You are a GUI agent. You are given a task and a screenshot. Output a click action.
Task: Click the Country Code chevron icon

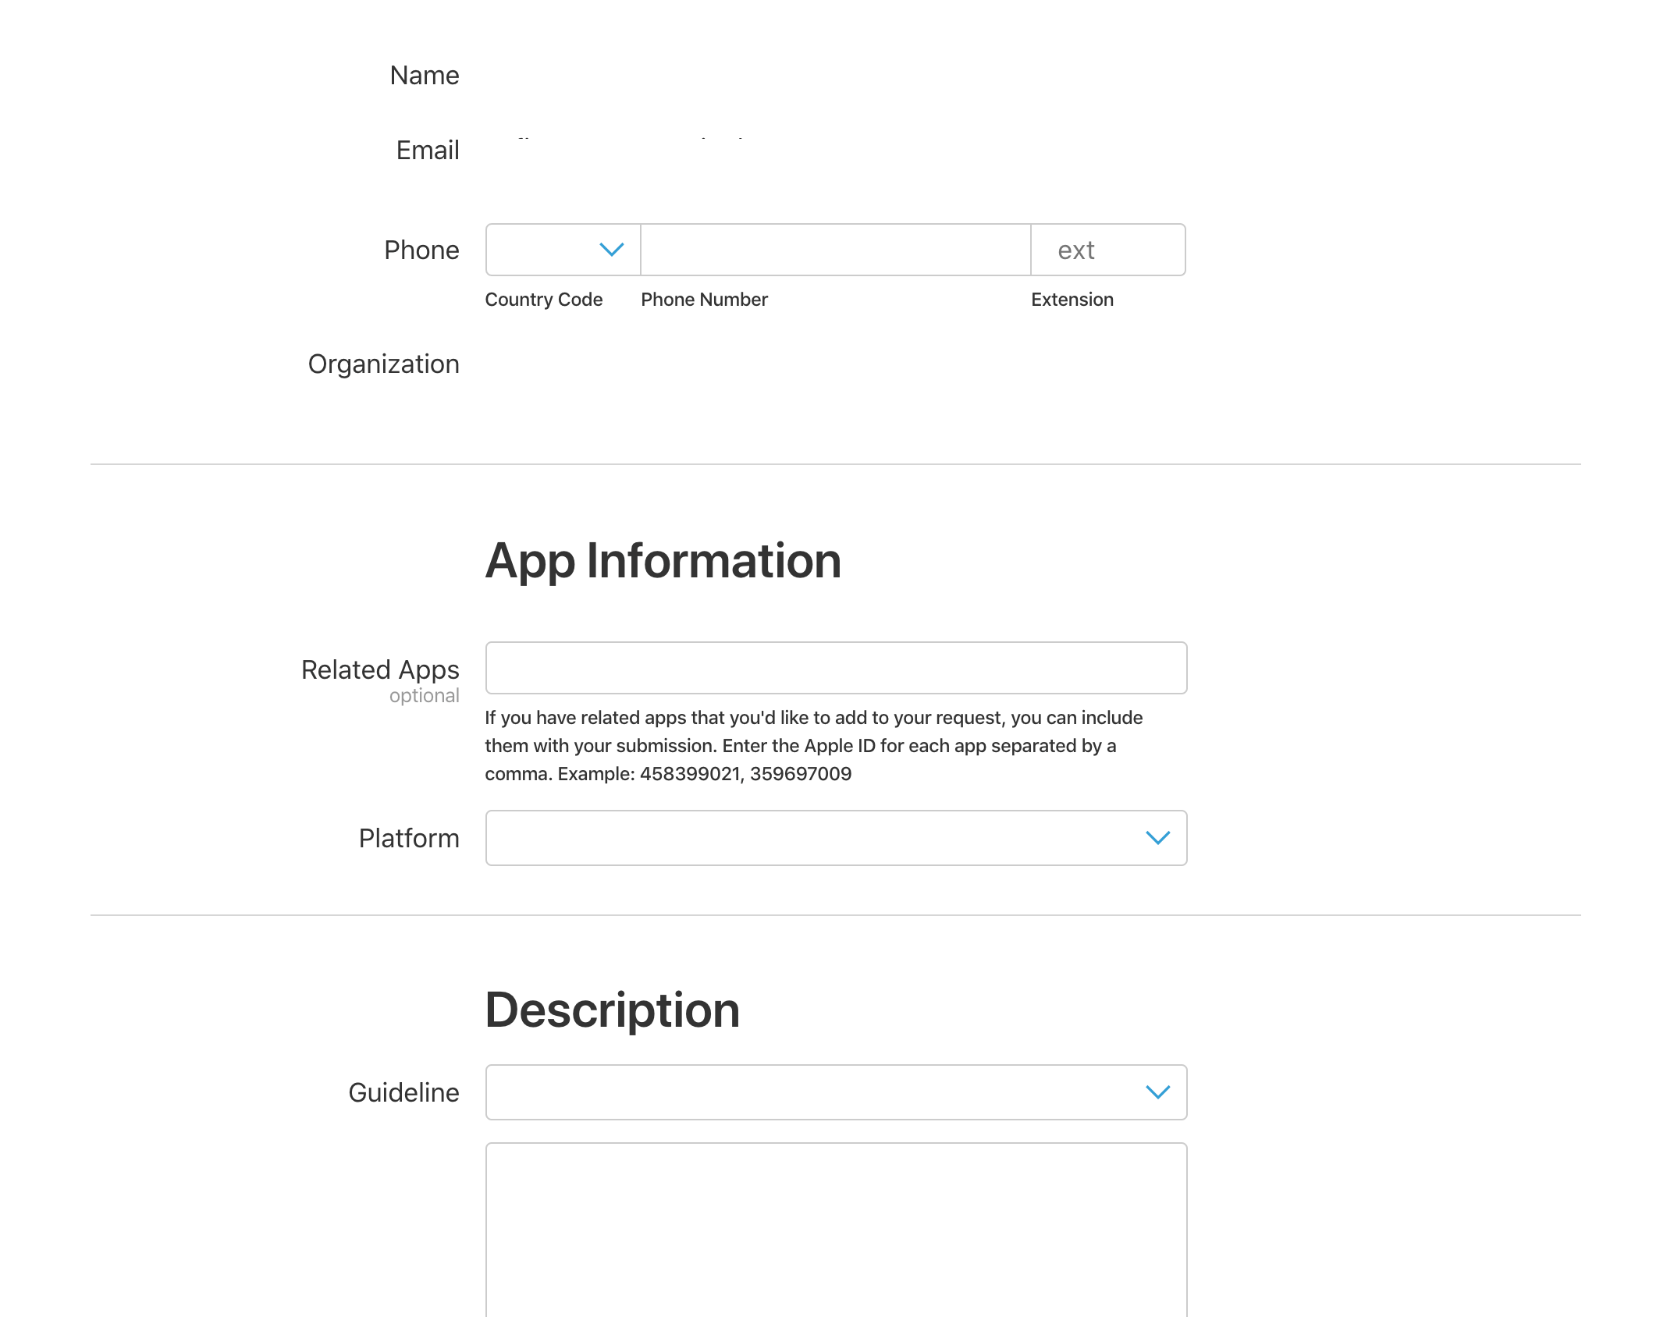(610, 250)
